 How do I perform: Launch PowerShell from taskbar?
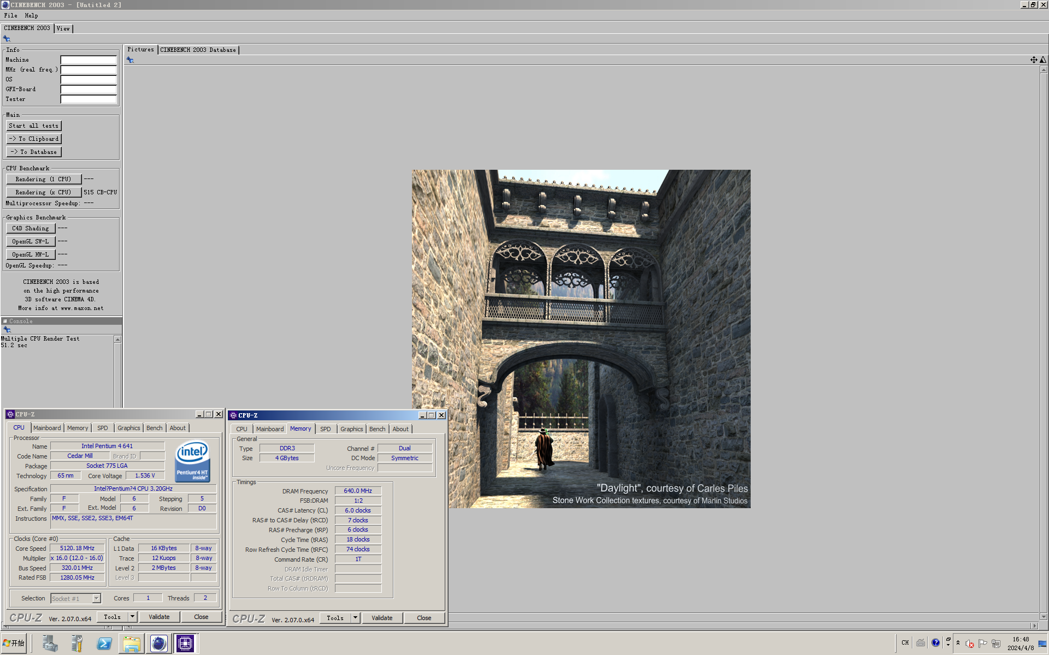click(104, 644)
